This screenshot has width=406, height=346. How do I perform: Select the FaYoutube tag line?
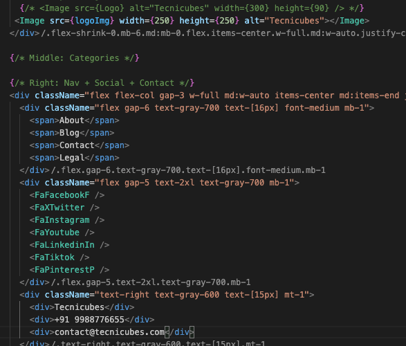pos(62,233)
